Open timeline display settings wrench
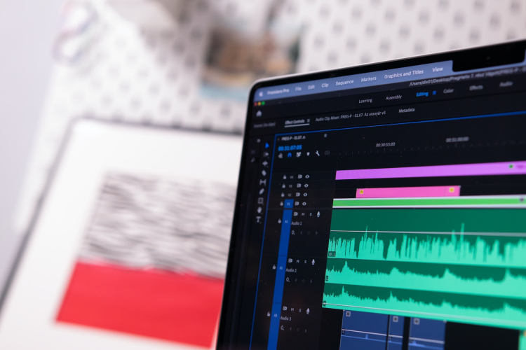526x350 pixels. pos(317,153)
